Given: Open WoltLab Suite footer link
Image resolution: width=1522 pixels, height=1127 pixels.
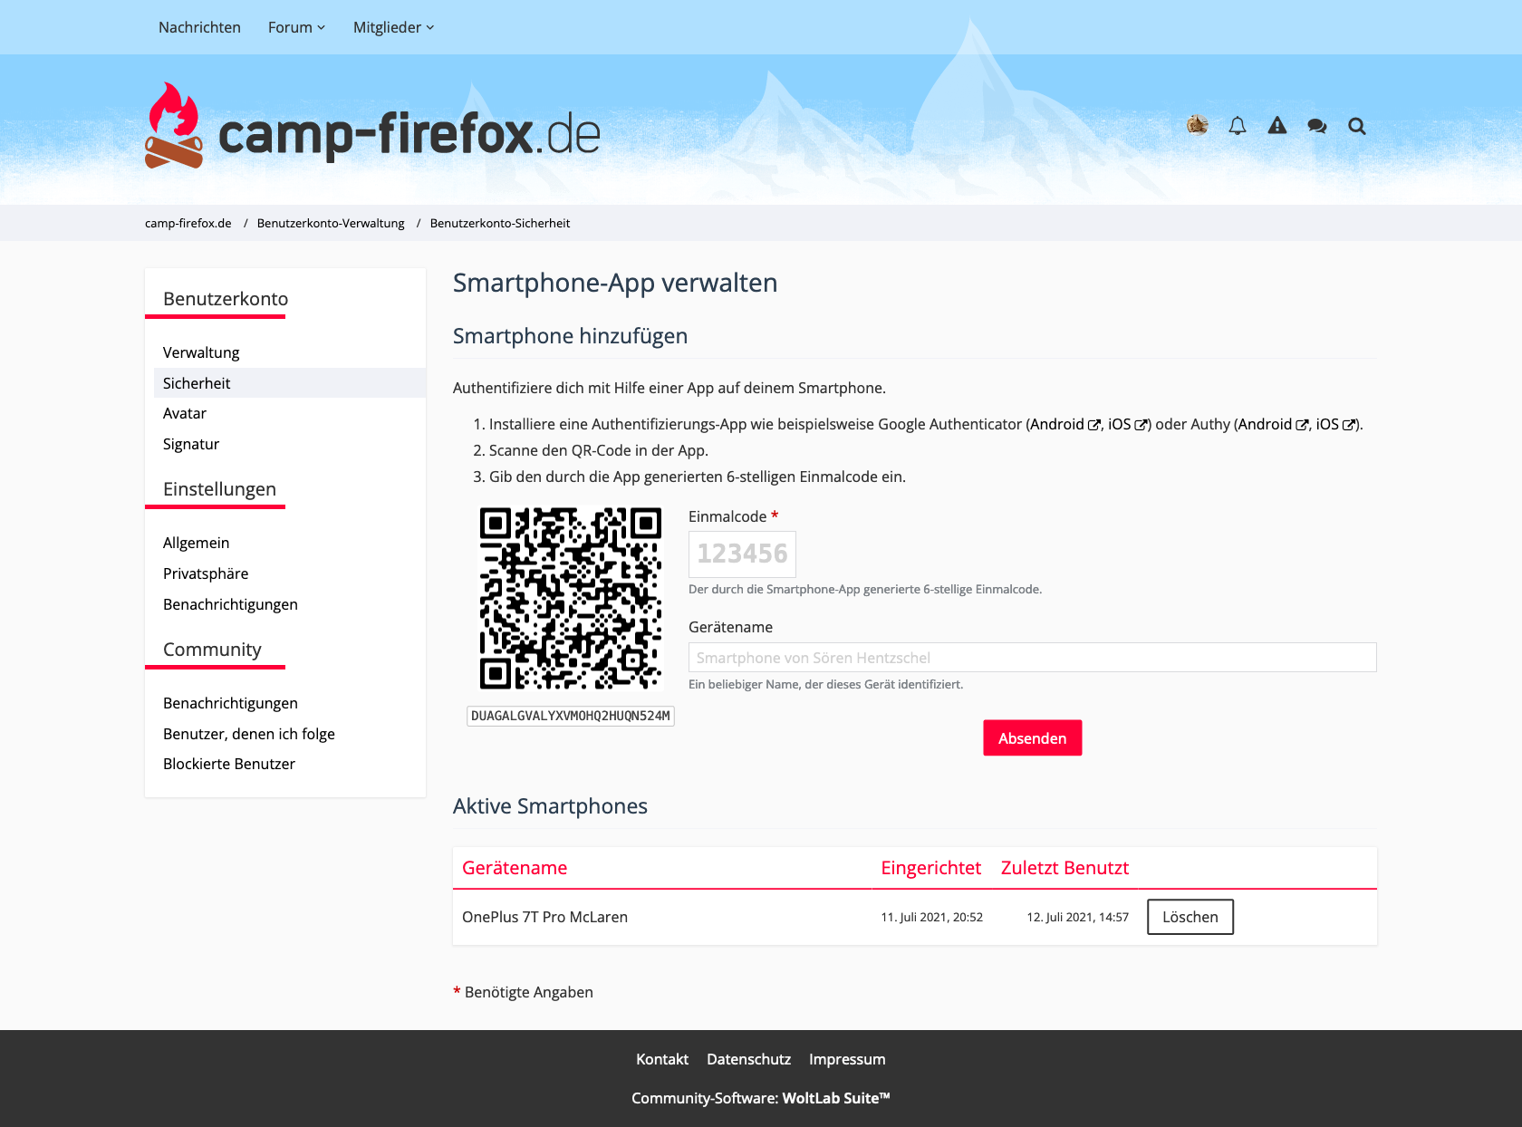Looking at the screenshot, I should [x=836, y=1098].
